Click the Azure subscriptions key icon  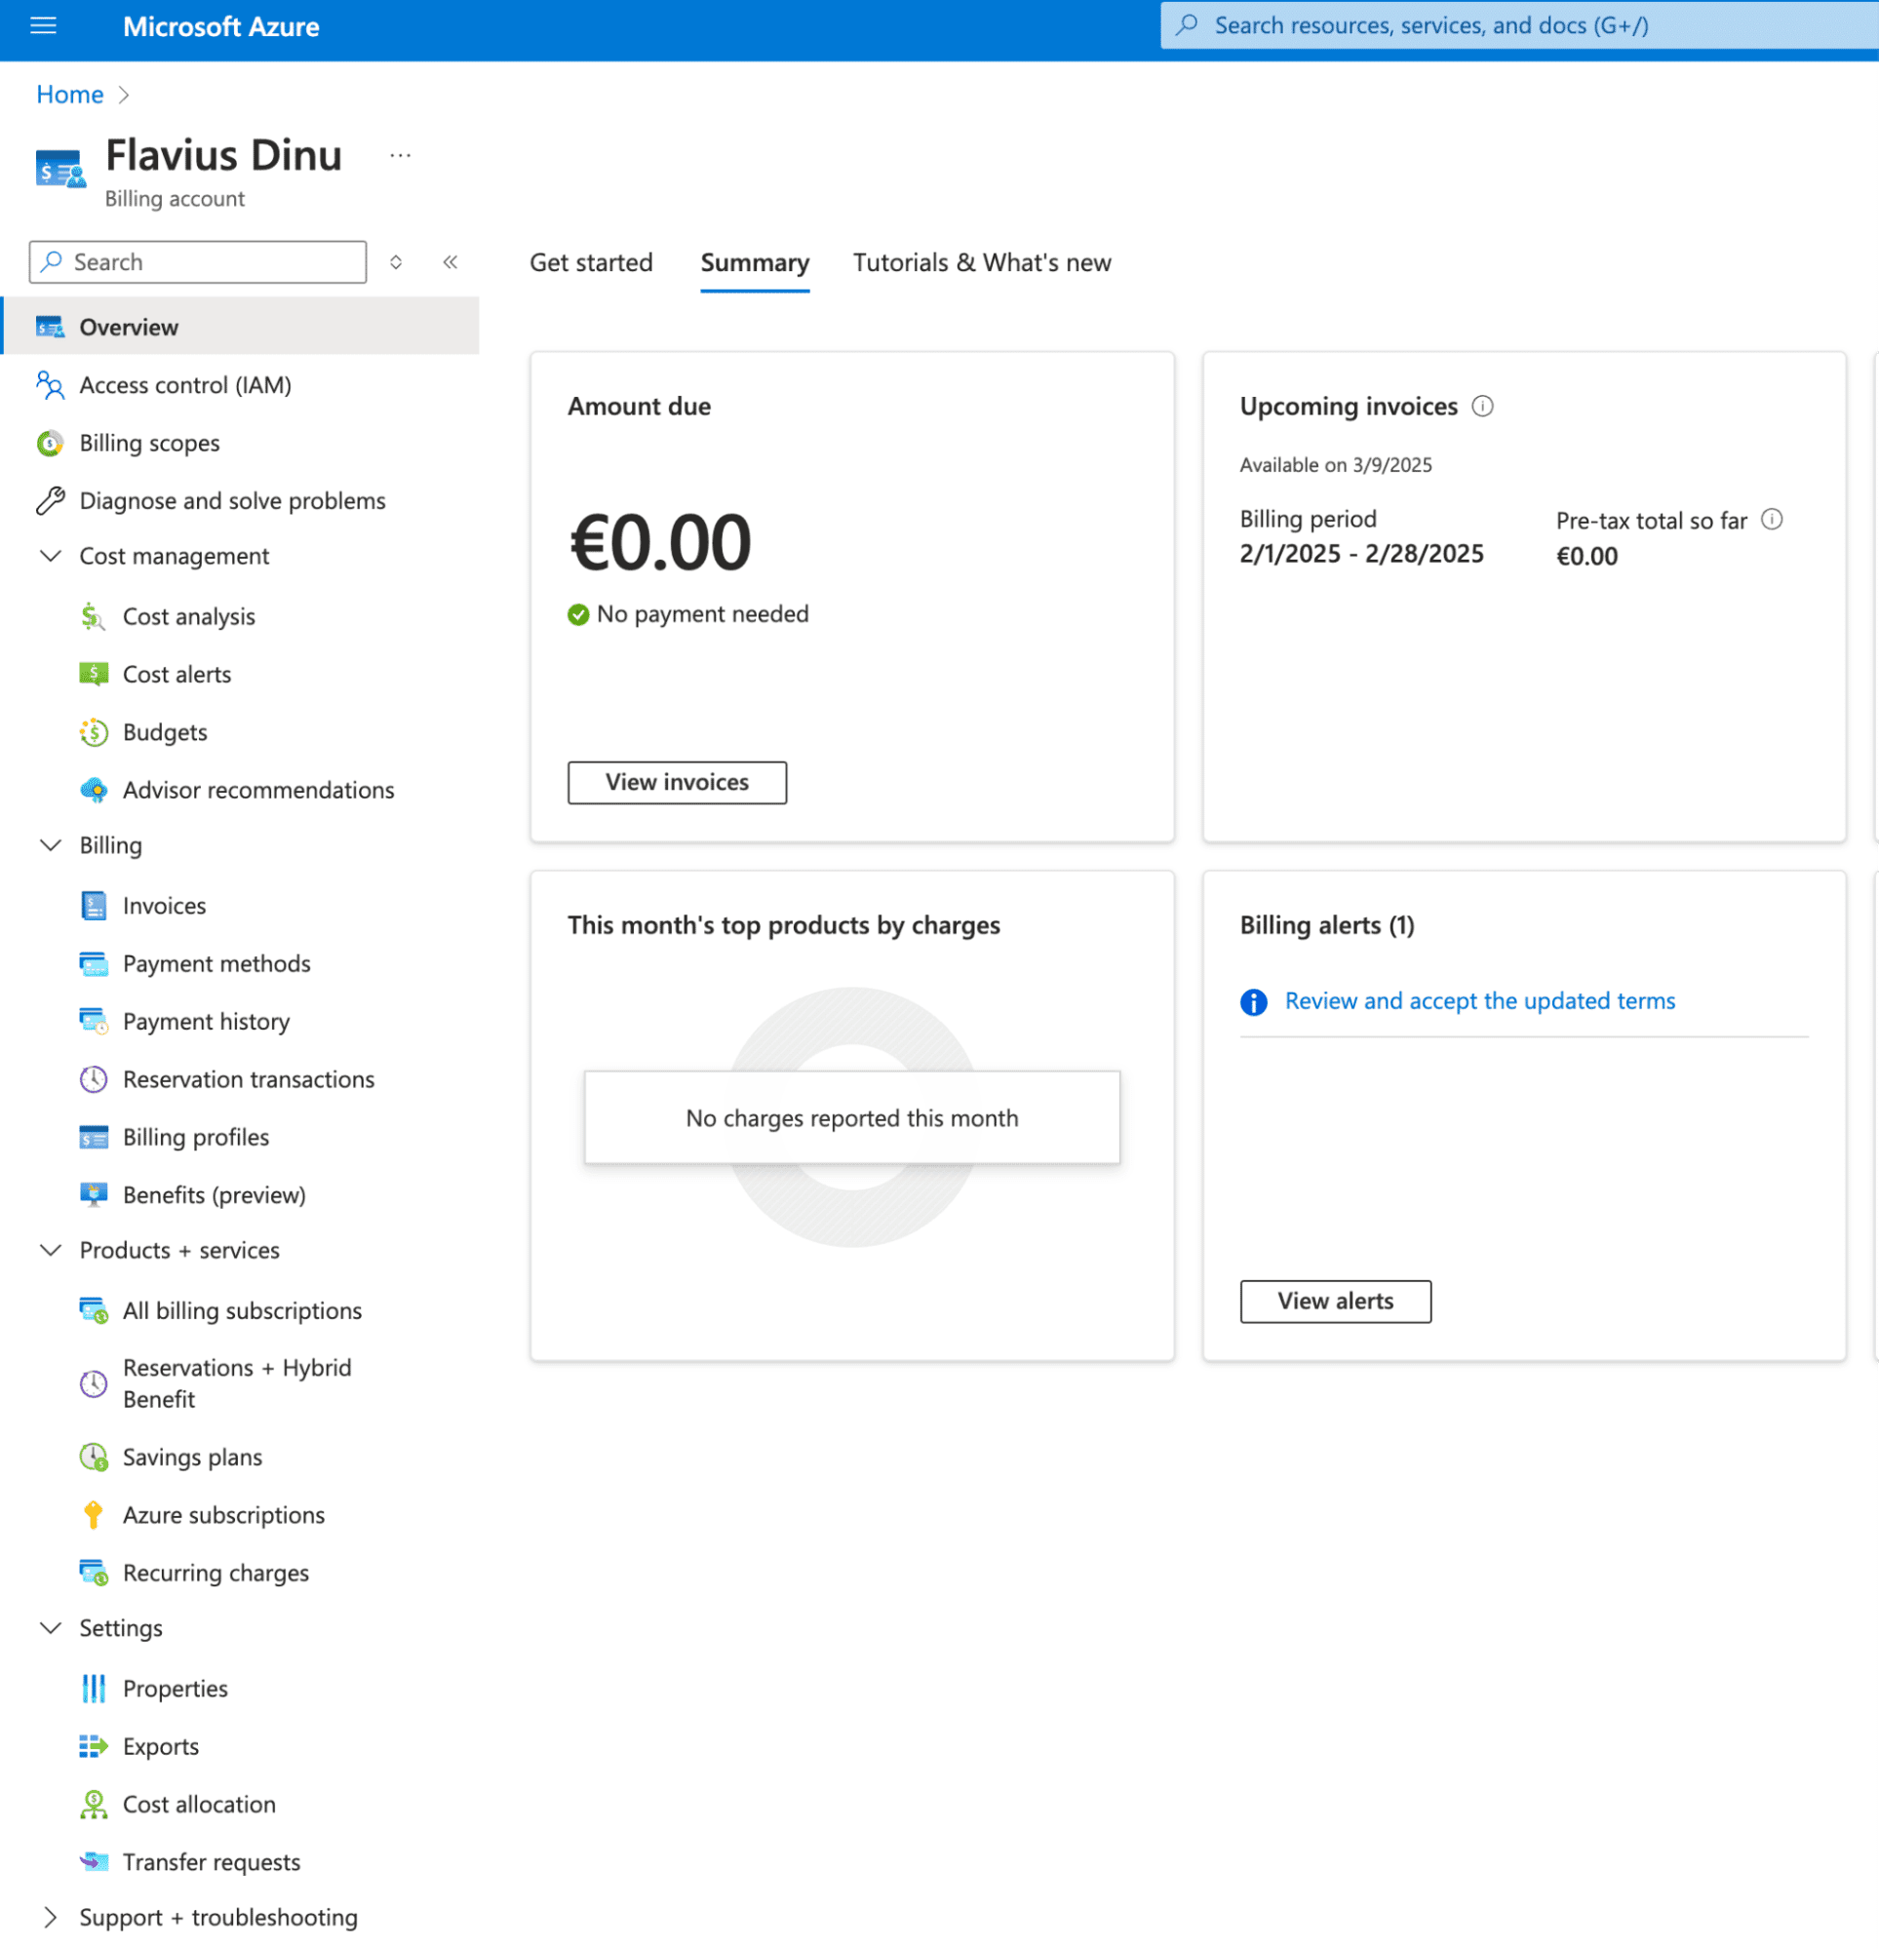(94, 1514)
